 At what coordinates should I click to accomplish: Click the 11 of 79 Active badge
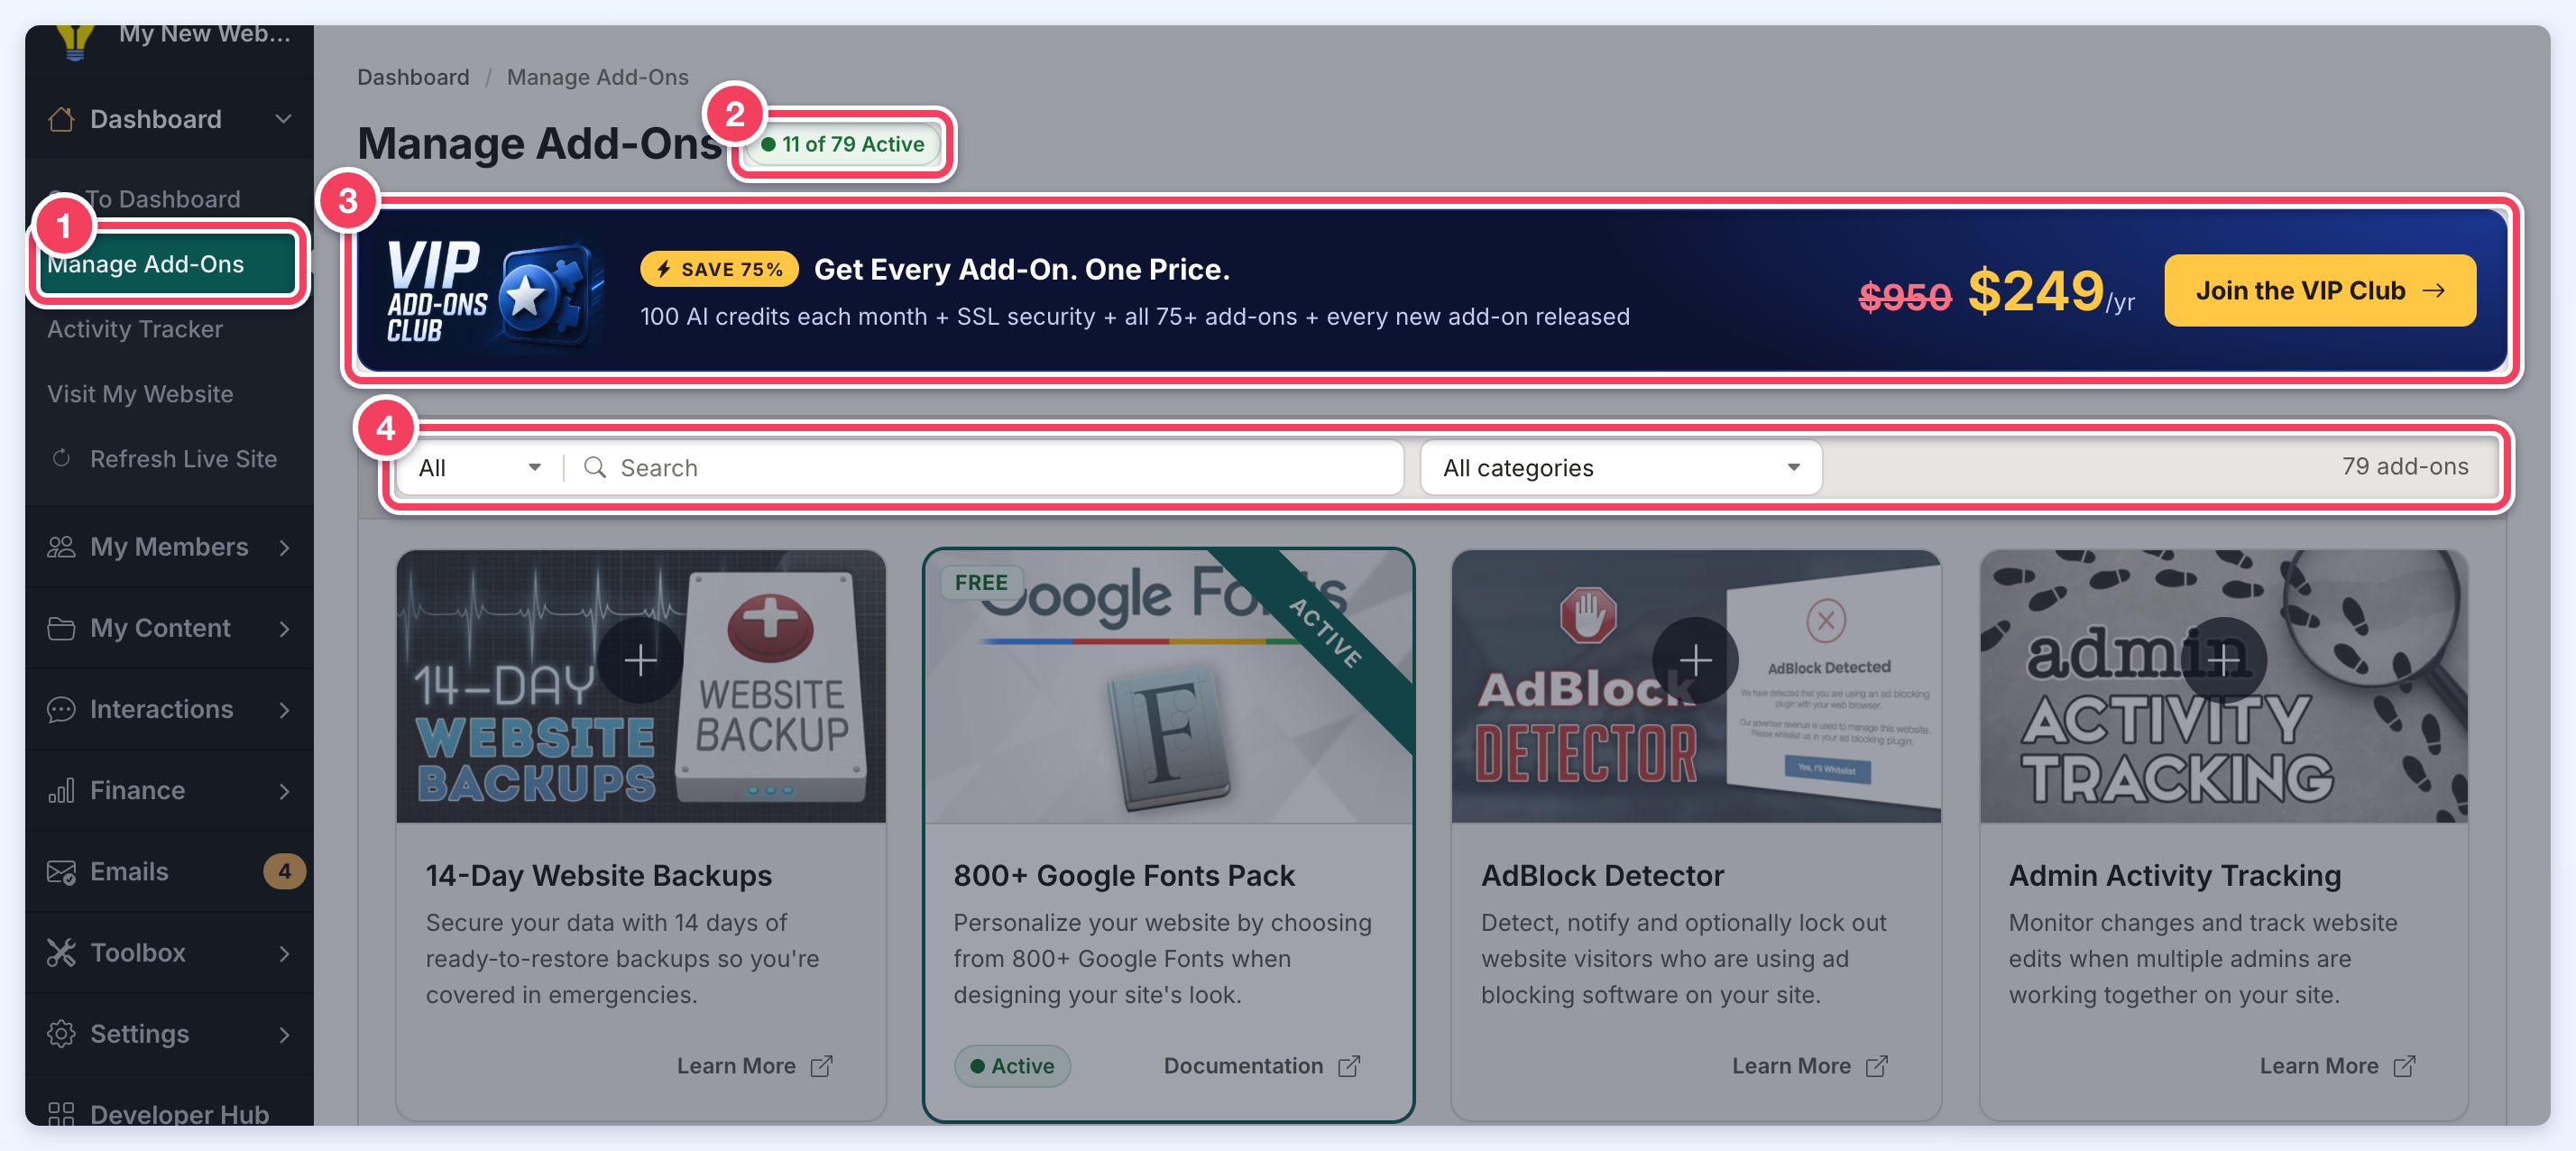(x=843, y=144)
